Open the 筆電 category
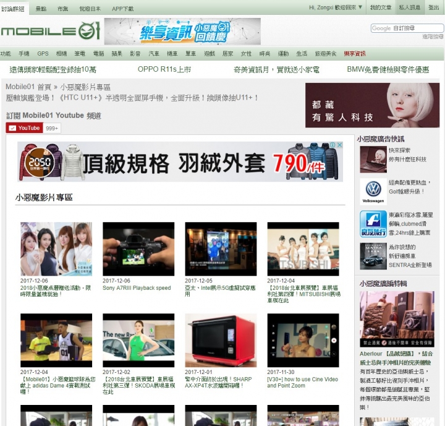This screenshot has height=426, width=445. (80, 53)
